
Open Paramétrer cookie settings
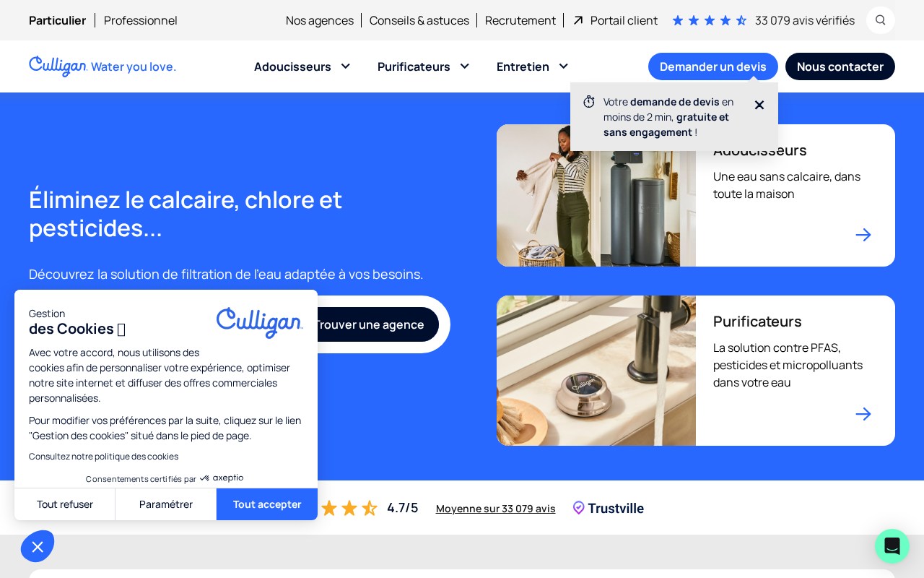[166, 504]
